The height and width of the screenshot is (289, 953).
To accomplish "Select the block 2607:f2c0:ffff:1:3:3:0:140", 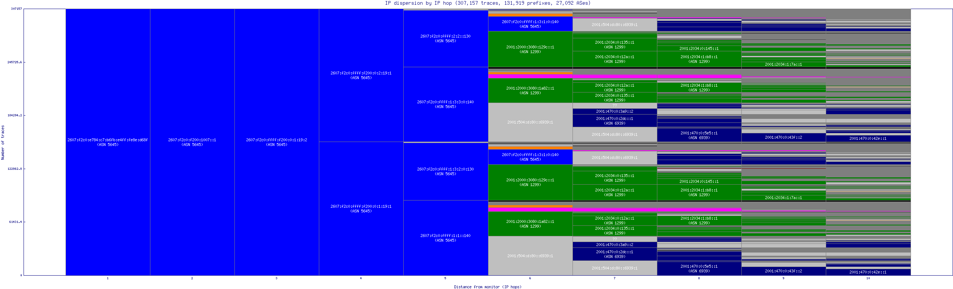I will point(445,104).
